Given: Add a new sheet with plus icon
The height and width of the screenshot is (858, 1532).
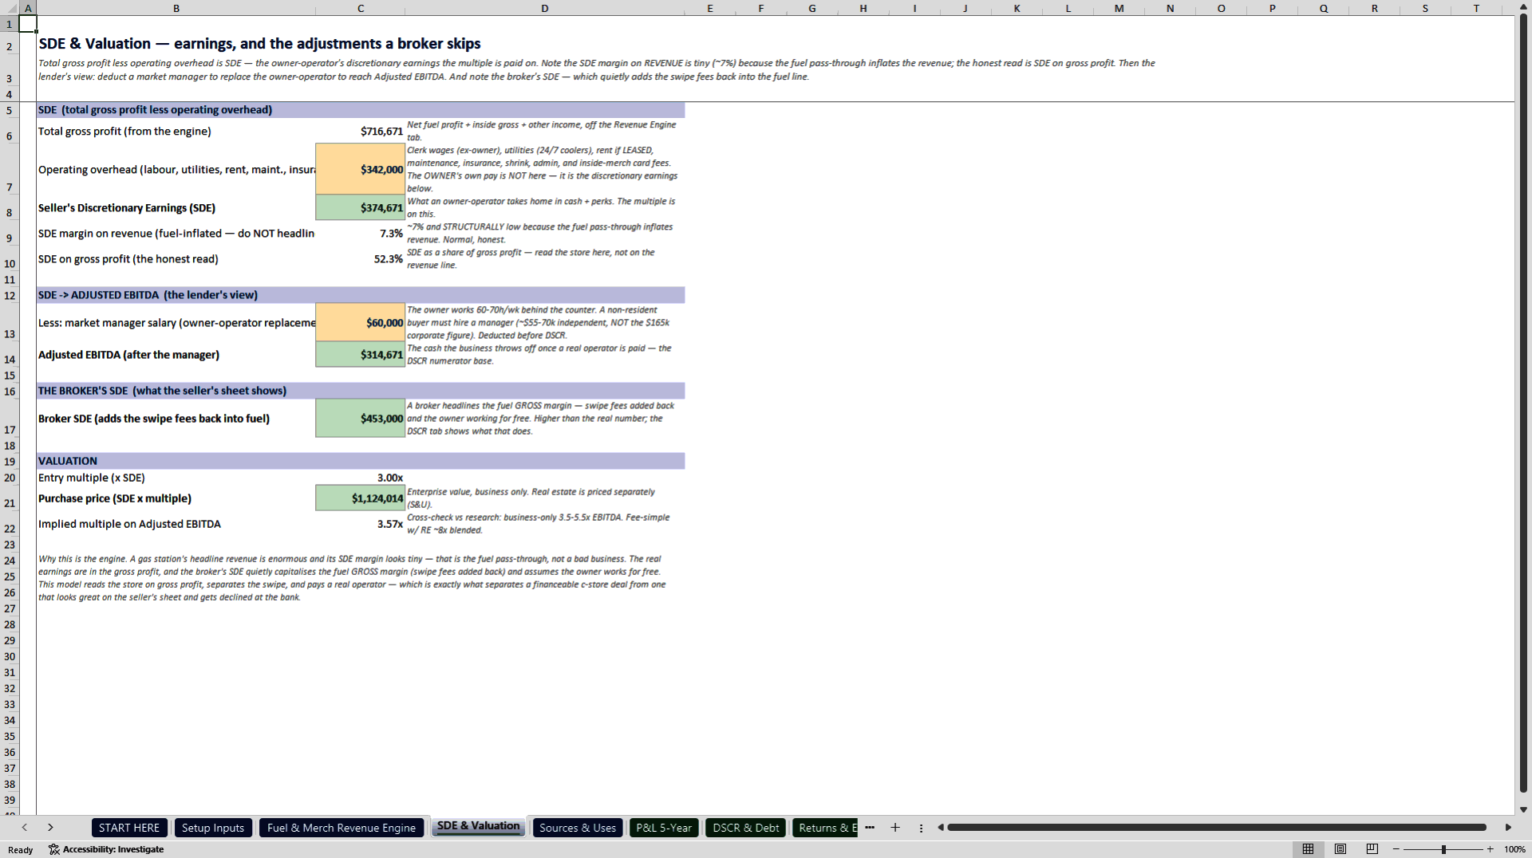Looking at the screenshot, I should tap(895, 828).
